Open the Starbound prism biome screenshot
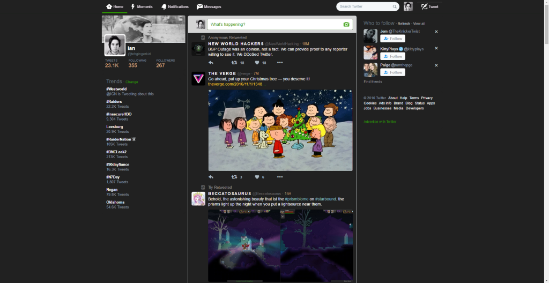The height and width of the screenshot is (283, 549). click(280, 245)
